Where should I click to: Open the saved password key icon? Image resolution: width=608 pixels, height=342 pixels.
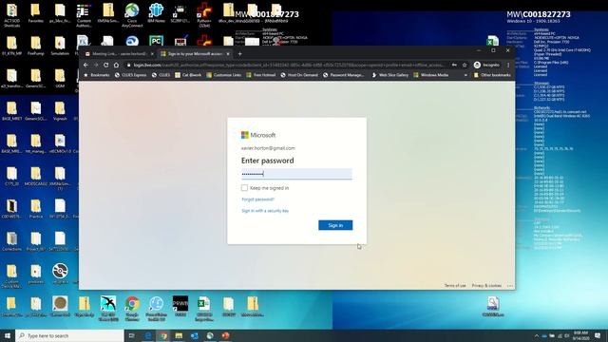(454, 65)
